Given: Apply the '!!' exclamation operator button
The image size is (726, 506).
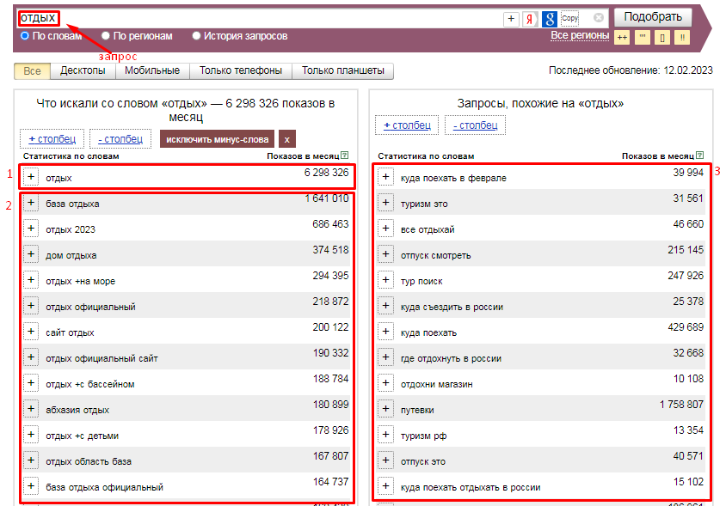Looking at the screenshot, I should point(682,37).
